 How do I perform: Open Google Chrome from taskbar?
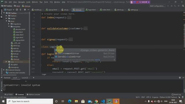[96, 101]
